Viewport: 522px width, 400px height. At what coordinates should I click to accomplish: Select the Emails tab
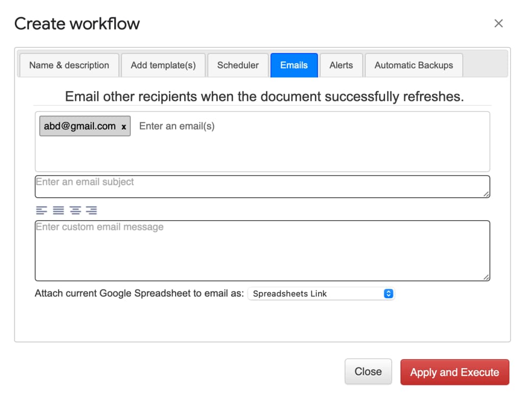pos(294,65)
